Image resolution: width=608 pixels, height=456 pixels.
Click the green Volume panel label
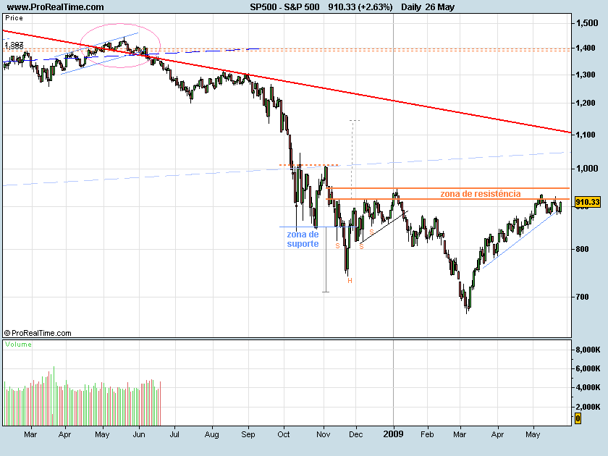pos(18,345)
